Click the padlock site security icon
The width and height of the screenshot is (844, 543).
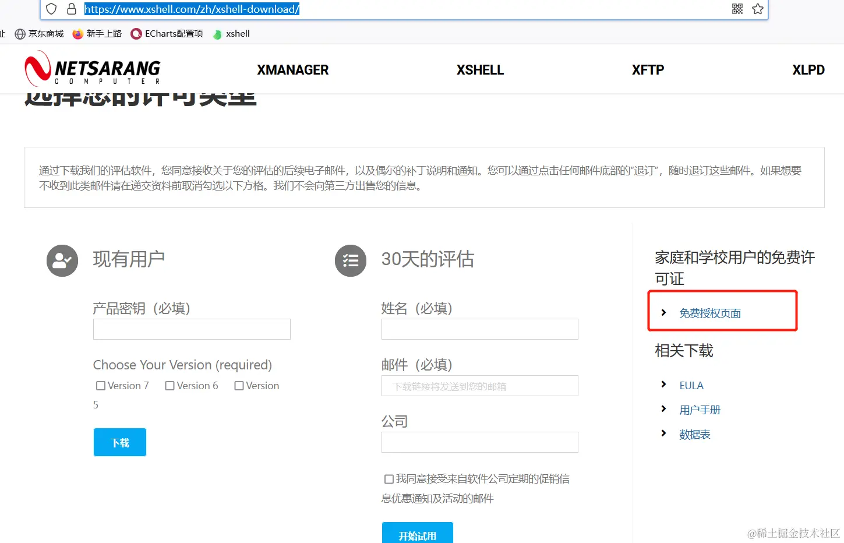(72, 9)
